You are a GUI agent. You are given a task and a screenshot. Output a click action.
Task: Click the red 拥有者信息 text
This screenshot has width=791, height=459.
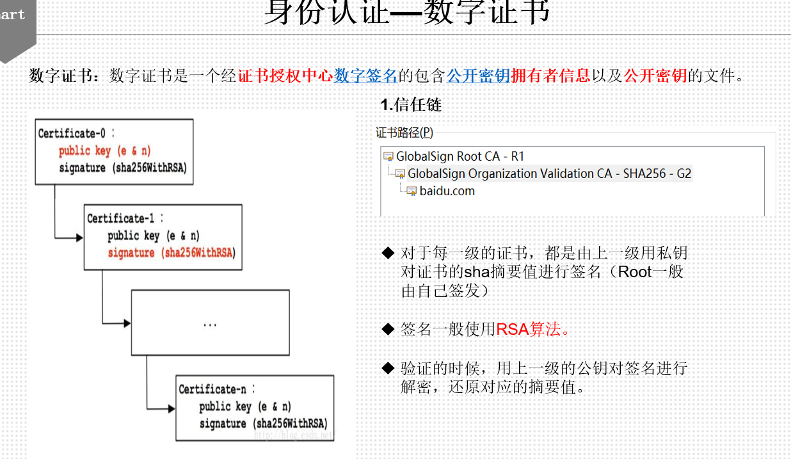coord(550,76)
